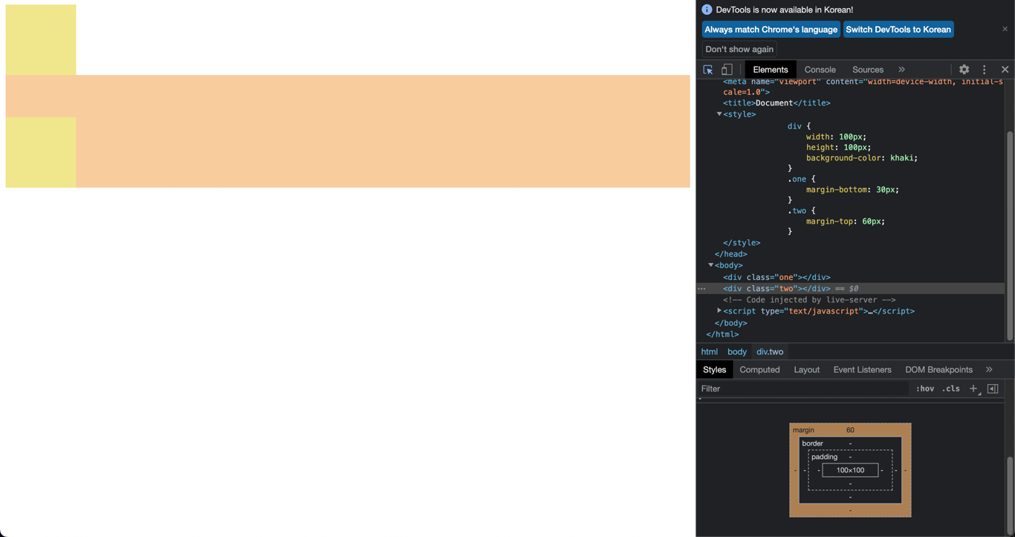Show more DevTools panels chevron
Image resolution: width=1015 pixels, height=537 pixels.
click(x=901, y=70)
